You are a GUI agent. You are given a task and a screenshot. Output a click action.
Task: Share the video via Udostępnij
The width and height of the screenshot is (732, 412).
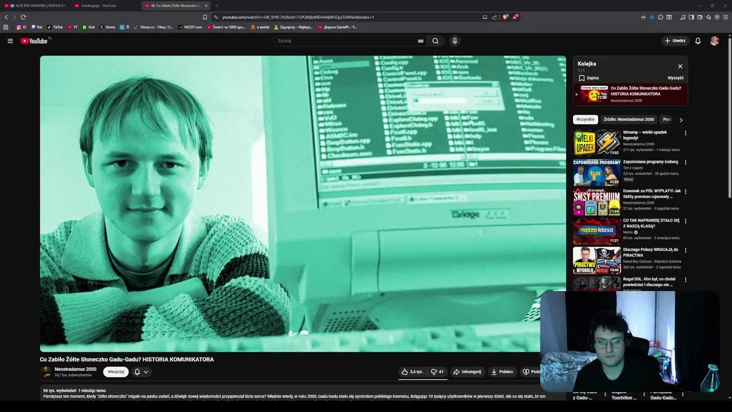pos(467,371)
